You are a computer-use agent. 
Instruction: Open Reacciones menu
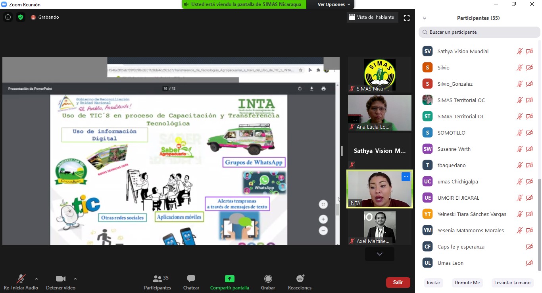(x=300, y=282)
